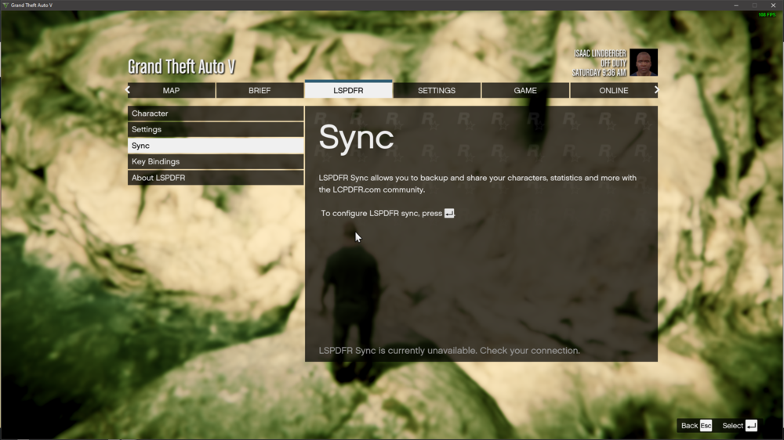Select the Sync menu entry
This screenshot has width=784, height=440.
click(216, 146)
